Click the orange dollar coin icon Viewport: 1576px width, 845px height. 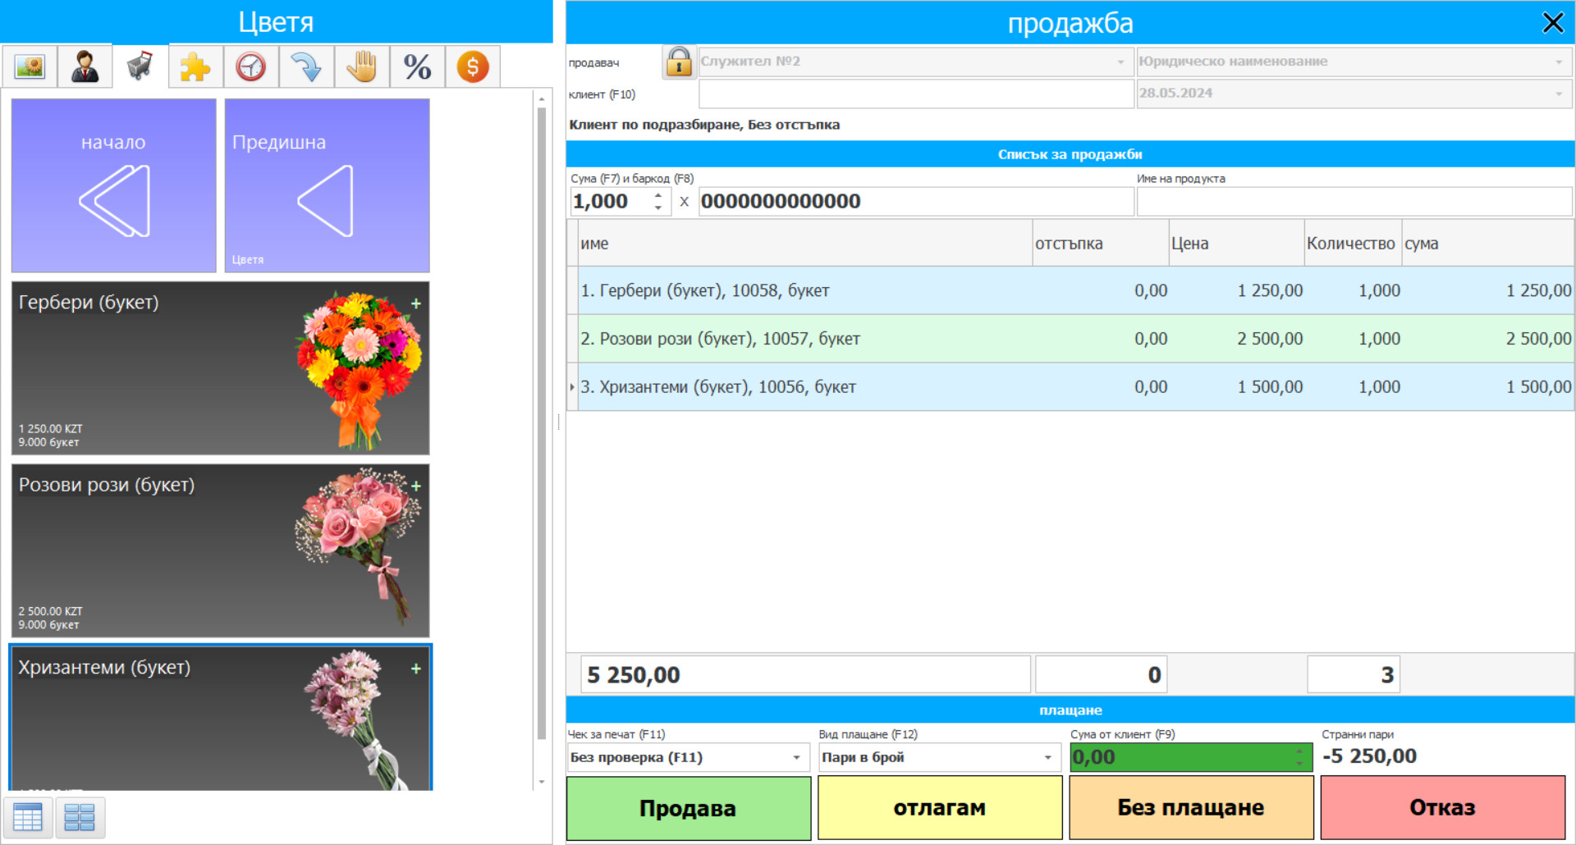pyautogui.click(x=473, y=66)
